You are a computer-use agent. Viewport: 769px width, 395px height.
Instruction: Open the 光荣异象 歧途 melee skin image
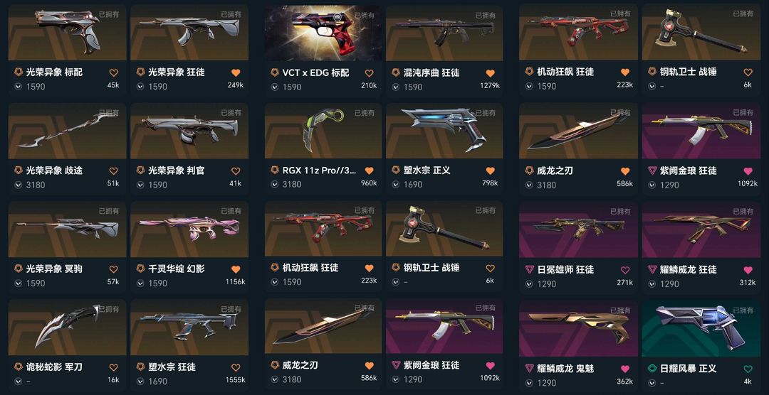[x=67, y=130]
